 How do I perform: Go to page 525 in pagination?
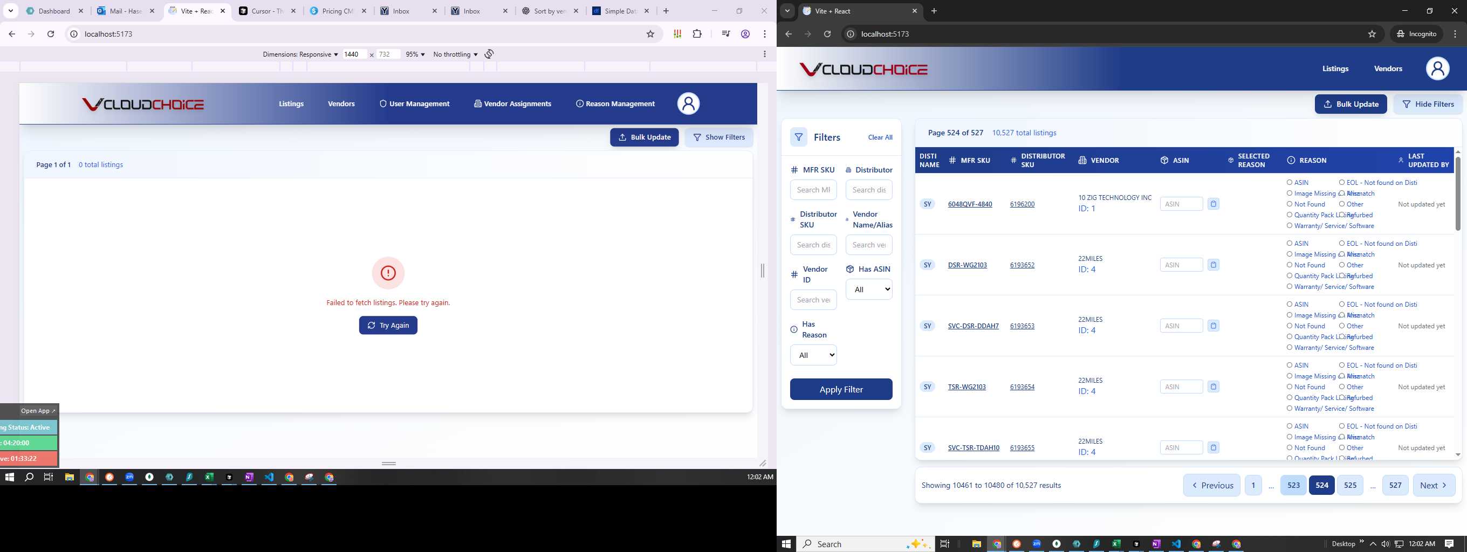pyautogui.click(x=1349, y=485)
